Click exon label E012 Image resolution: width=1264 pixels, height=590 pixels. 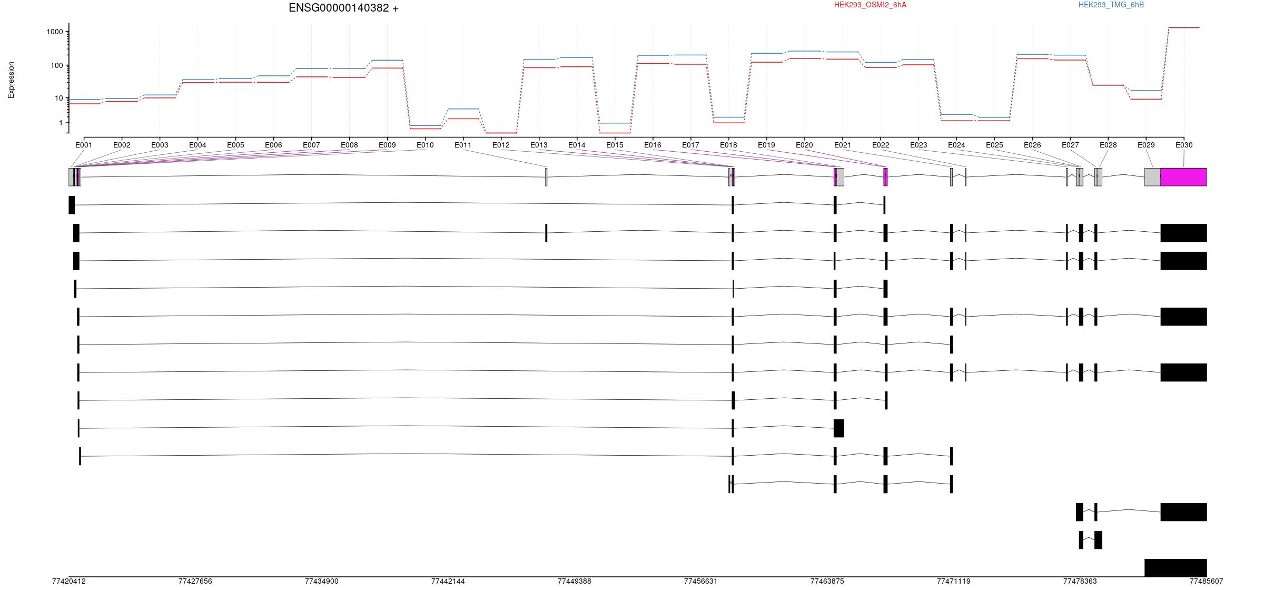pos(501,145)
